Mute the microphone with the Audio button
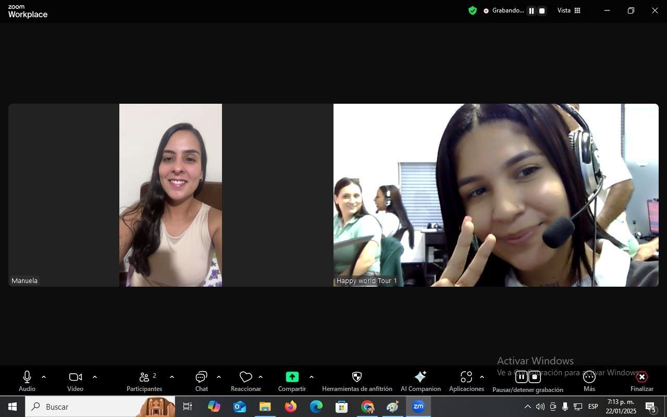 pyautogui.click(x=27, y=381)
